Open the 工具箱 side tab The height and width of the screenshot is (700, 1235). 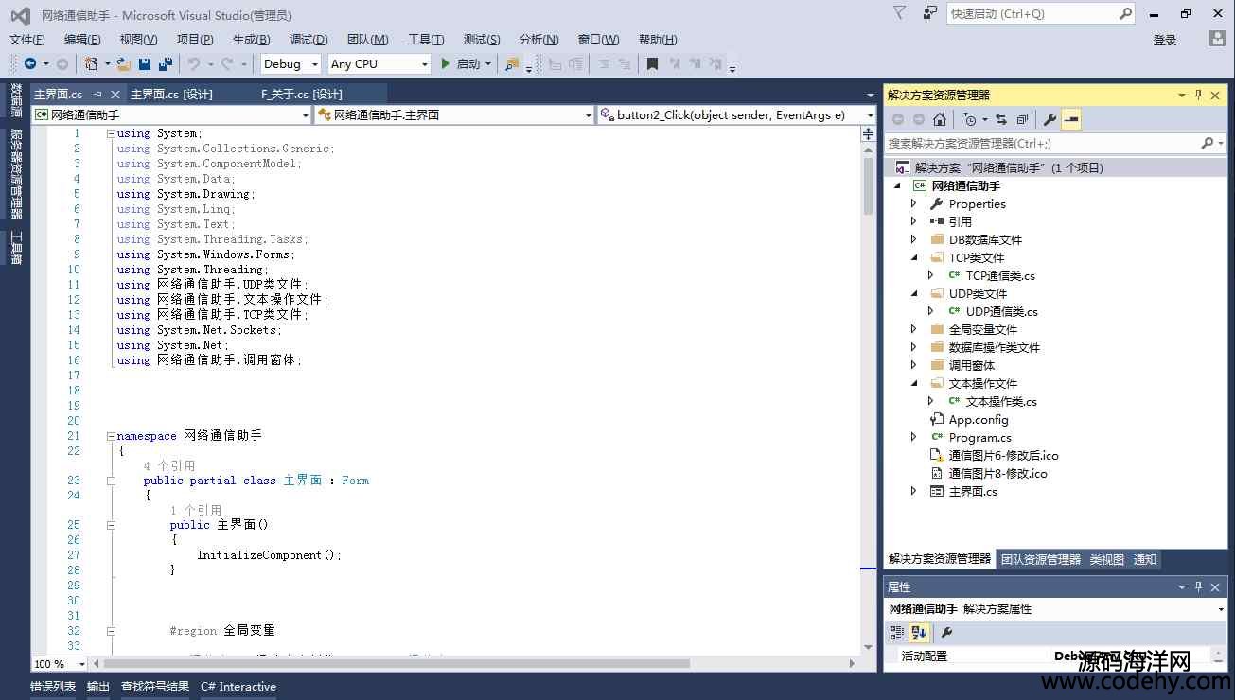tap(16, 248)
